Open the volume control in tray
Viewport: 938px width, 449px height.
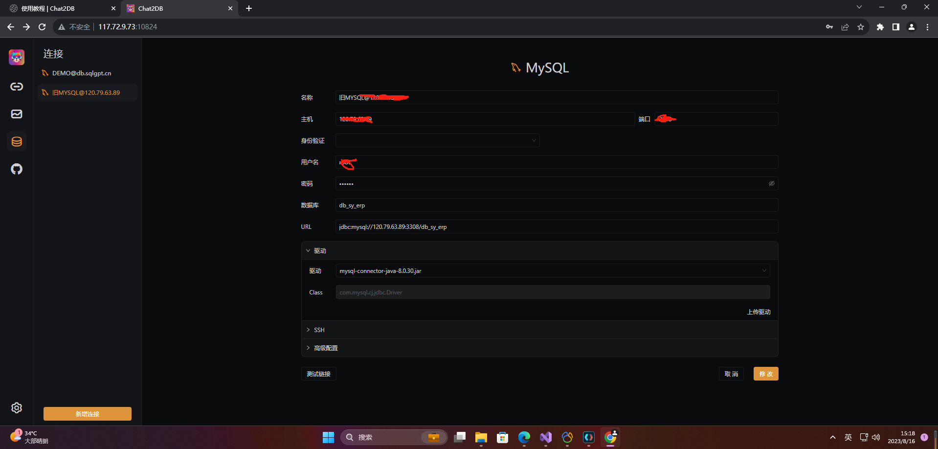pyautogui.click(x=876, y=437)
